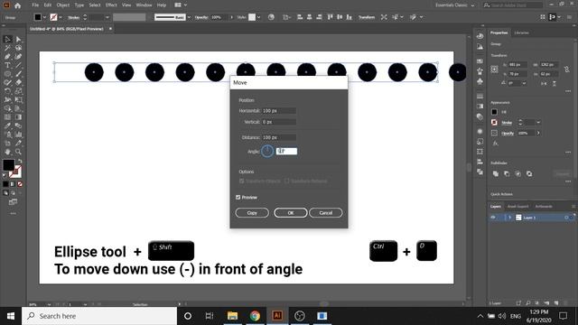Image resolution: width=578 pixels, height=325 pixels.
Task: Choose the Magic Wand tool
Action: (x=7, y=48)
